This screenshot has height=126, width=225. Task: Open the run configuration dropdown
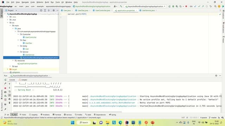click(145, 6)
